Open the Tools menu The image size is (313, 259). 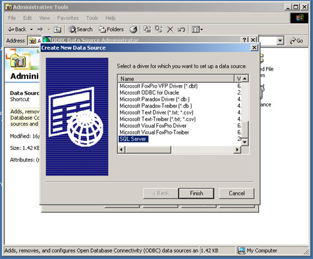(x=92, y=18)
